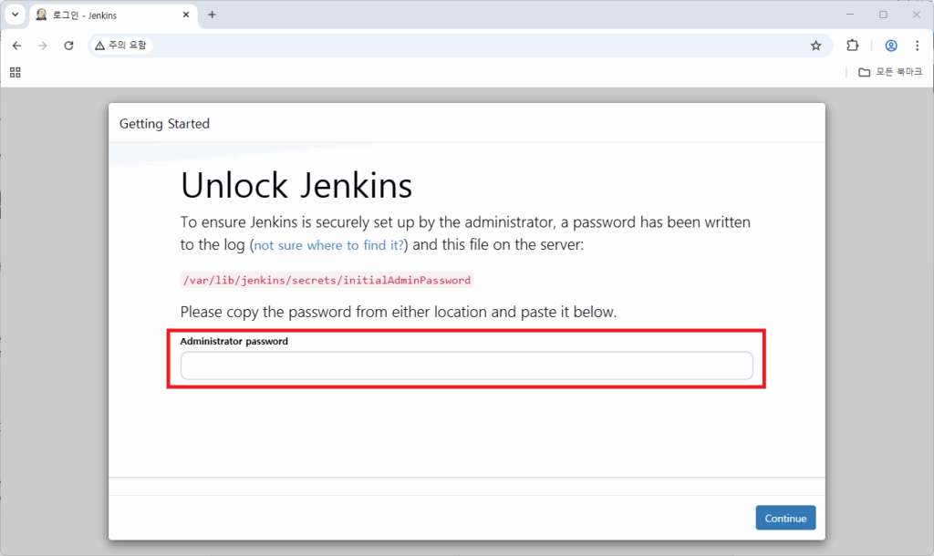Open the extensions puzzle icon

853,46
